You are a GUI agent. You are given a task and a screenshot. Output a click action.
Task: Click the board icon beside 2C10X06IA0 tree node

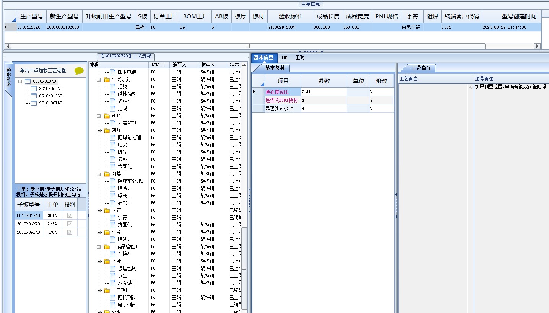pos(34,103)
